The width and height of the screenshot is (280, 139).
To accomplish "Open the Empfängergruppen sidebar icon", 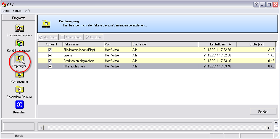I will coord(19,28).
